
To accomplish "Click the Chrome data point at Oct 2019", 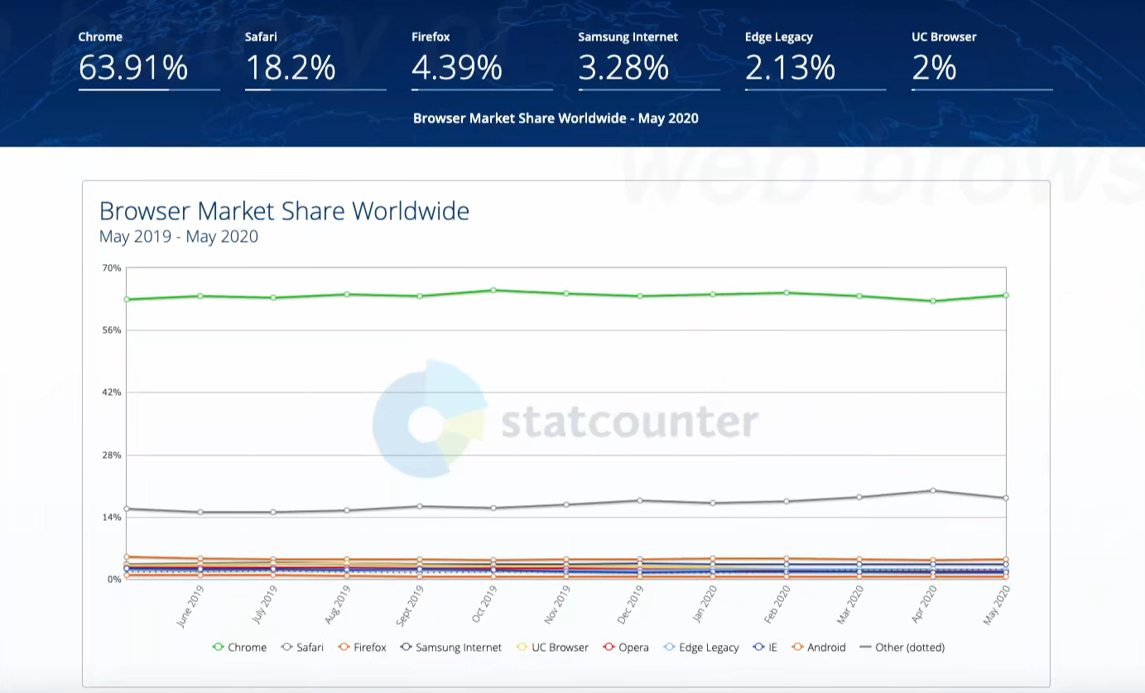I will (493, 290).
